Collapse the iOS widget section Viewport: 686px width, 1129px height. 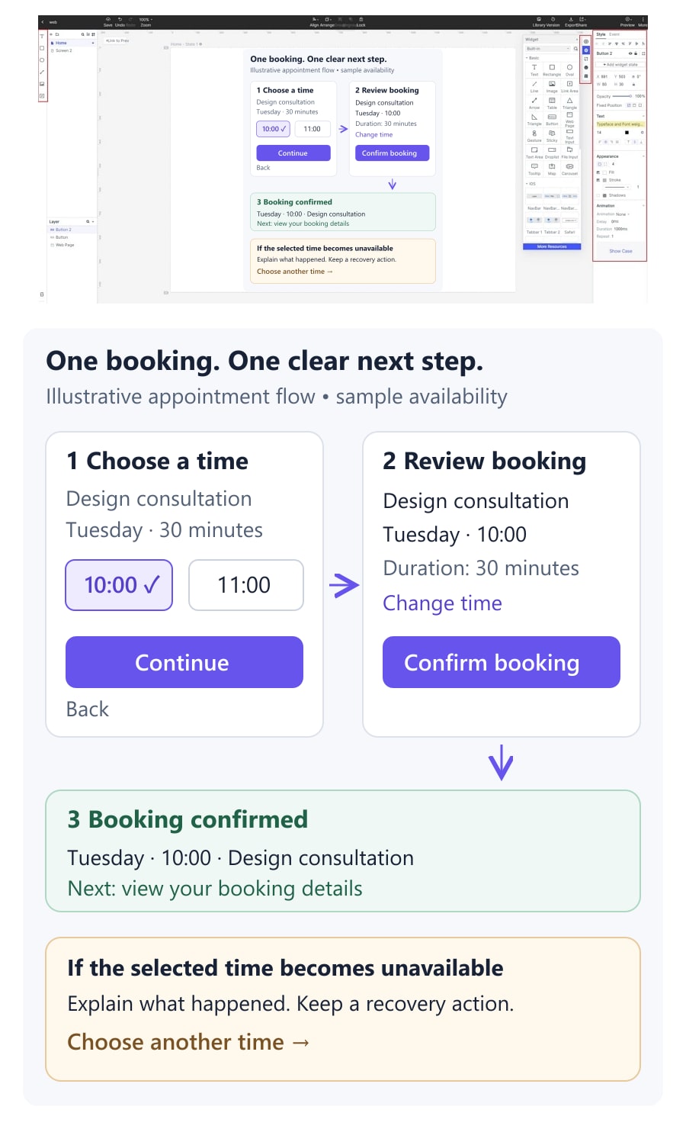pyautogui.click(x=527, y=184)
